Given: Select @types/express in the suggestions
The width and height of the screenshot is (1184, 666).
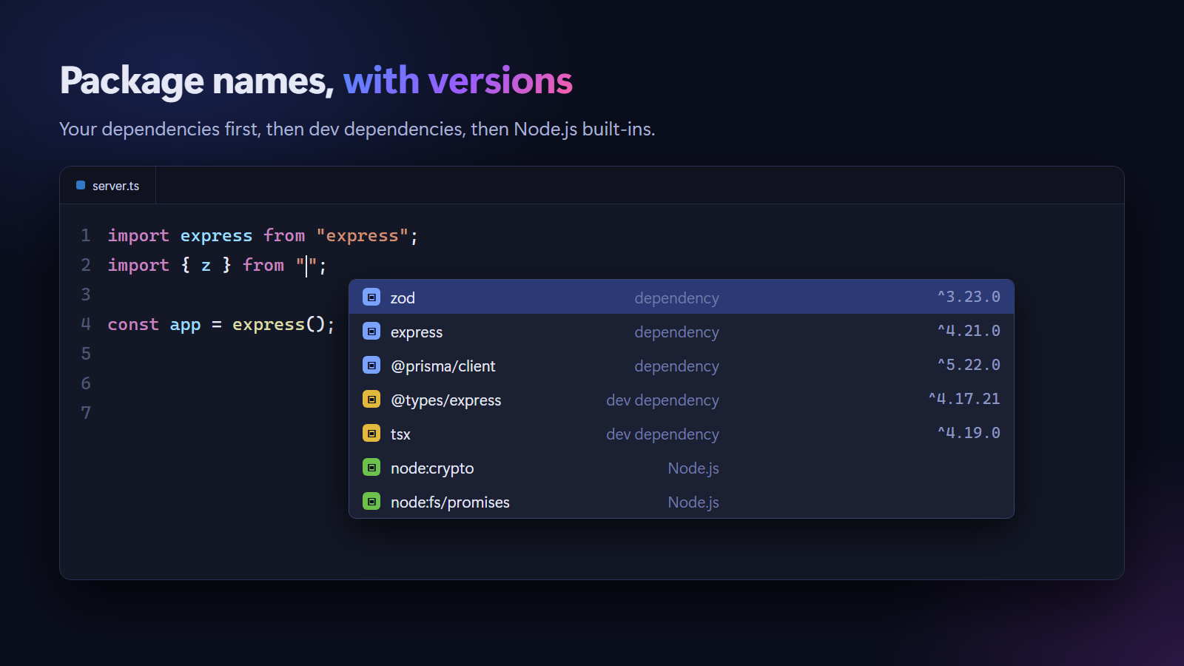Looking at the screenshot, I should pos(682,400).
